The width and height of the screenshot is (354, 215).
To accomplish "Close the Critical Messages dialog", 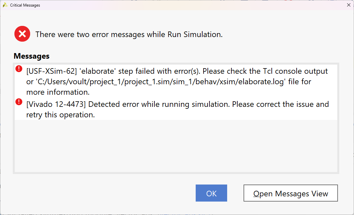I will point(348,5).
